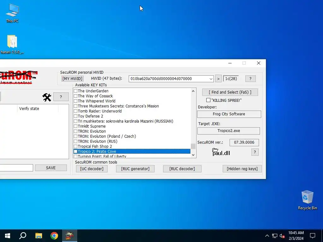Open the notification center icon
This screenshot has width=323, height=242.
click(313, 236)
